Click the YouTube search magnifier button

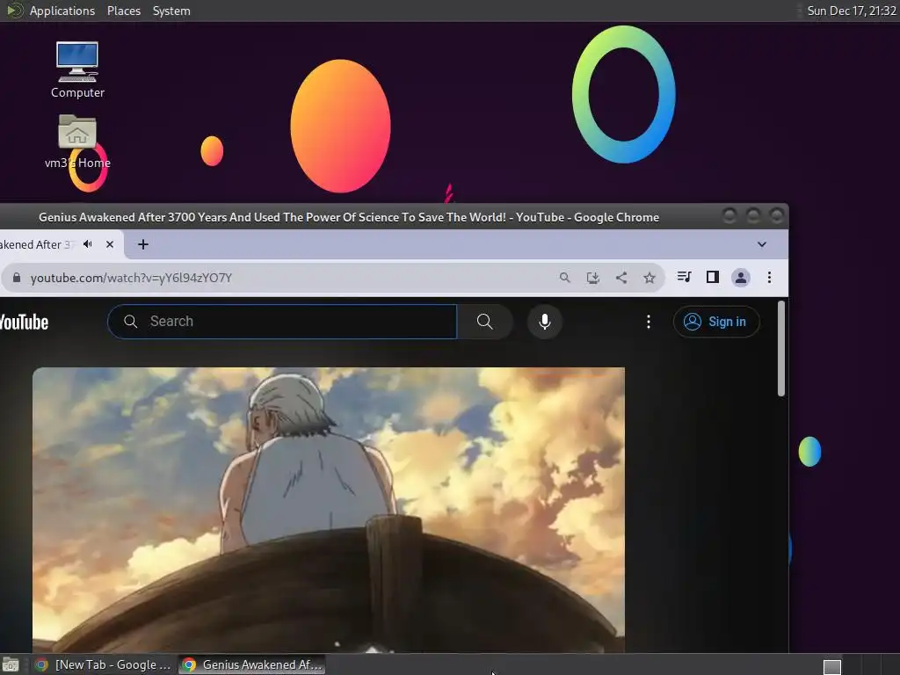click(x=484, y=322)
